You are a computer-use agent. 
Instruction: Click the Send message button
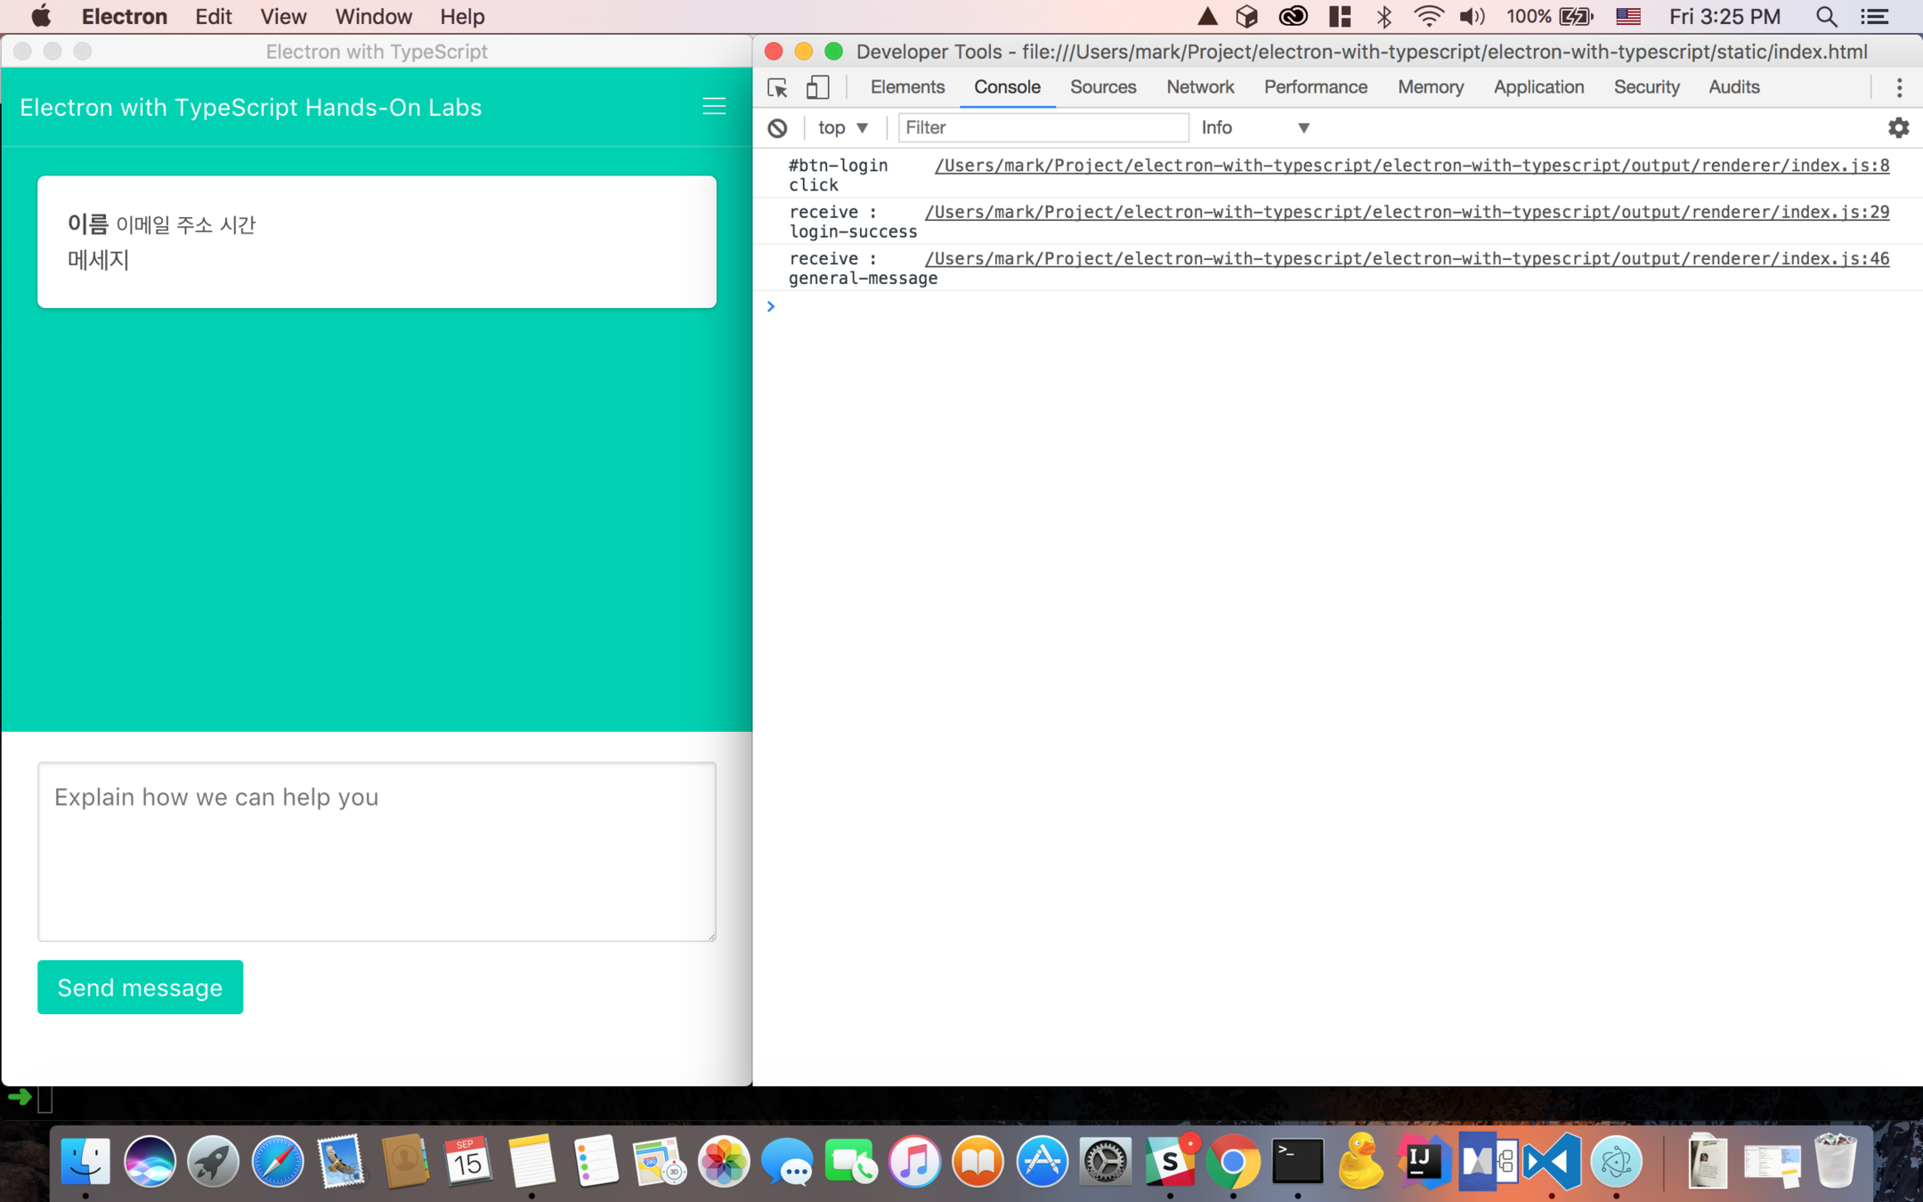coord(140,987)
